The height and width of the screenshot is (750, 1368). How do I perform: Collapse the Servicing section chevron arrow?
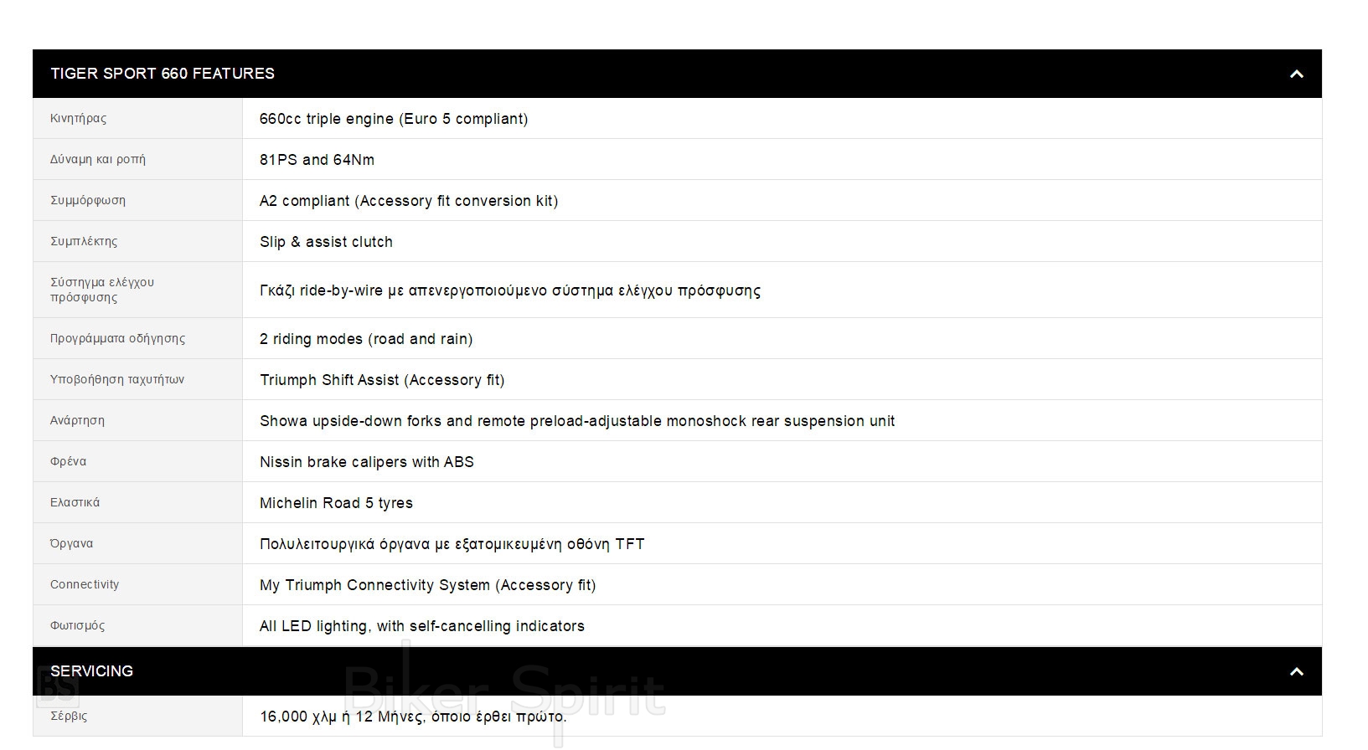point(1296,671)
